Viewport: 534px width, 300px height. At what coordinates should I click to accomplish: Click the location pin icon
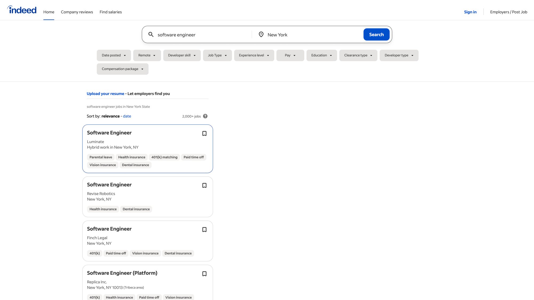point(261,34)
